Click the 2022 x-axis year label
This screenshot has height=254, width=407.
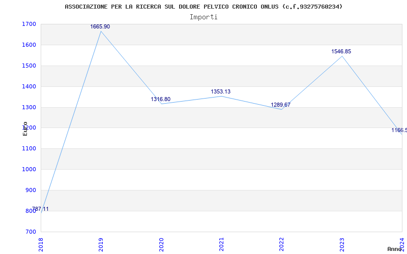pos(281,244)
